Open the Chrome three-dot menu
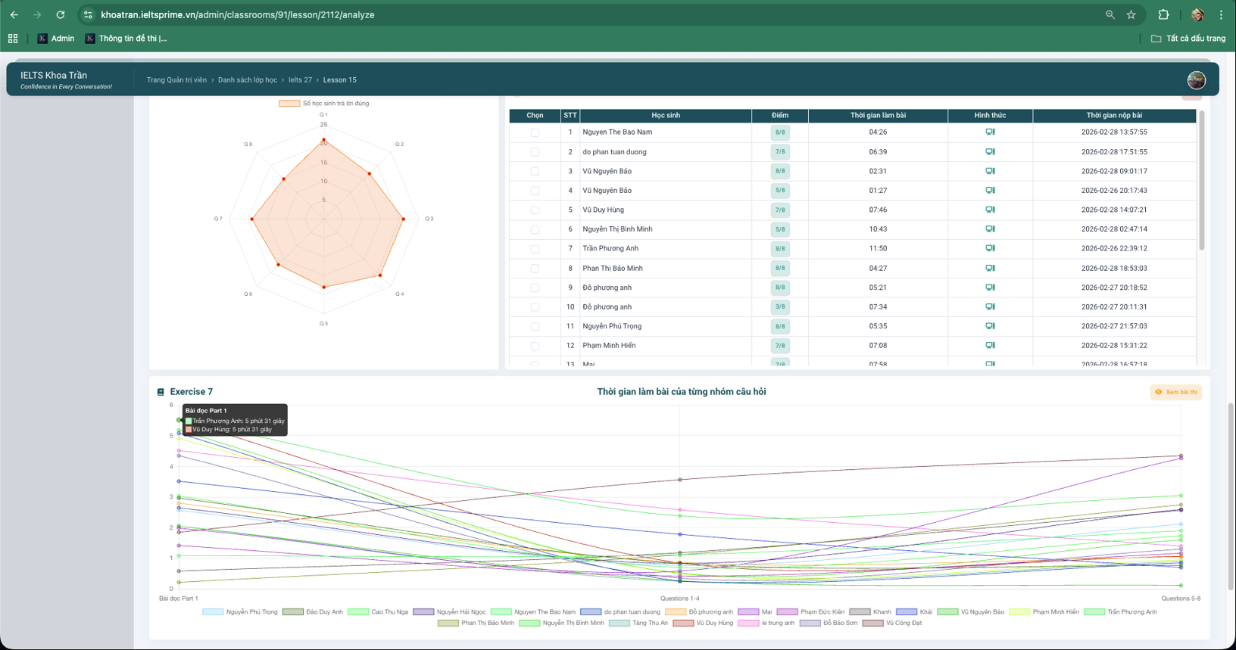The width and height of the screenshot is (1236, 650). point(1221,14)
